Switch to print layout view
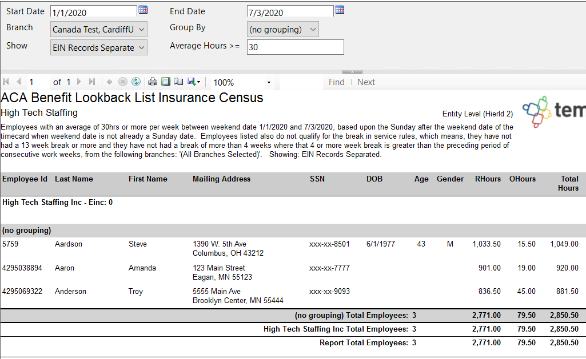 [x=166, y=82]
